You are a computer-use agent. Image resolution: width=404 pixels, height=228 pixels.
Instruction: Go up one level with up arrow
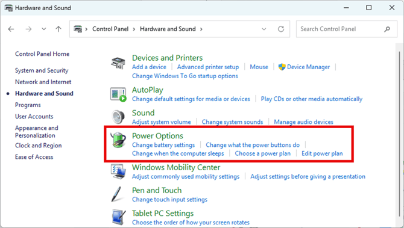coord(58,29)
